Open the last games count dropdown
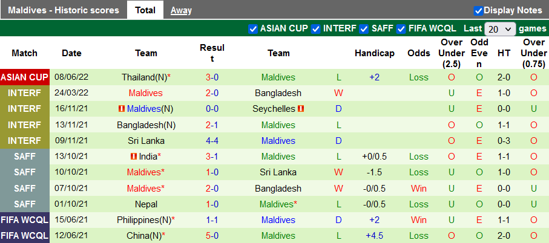Screen dimensions: 549x243 coord(499,29)
